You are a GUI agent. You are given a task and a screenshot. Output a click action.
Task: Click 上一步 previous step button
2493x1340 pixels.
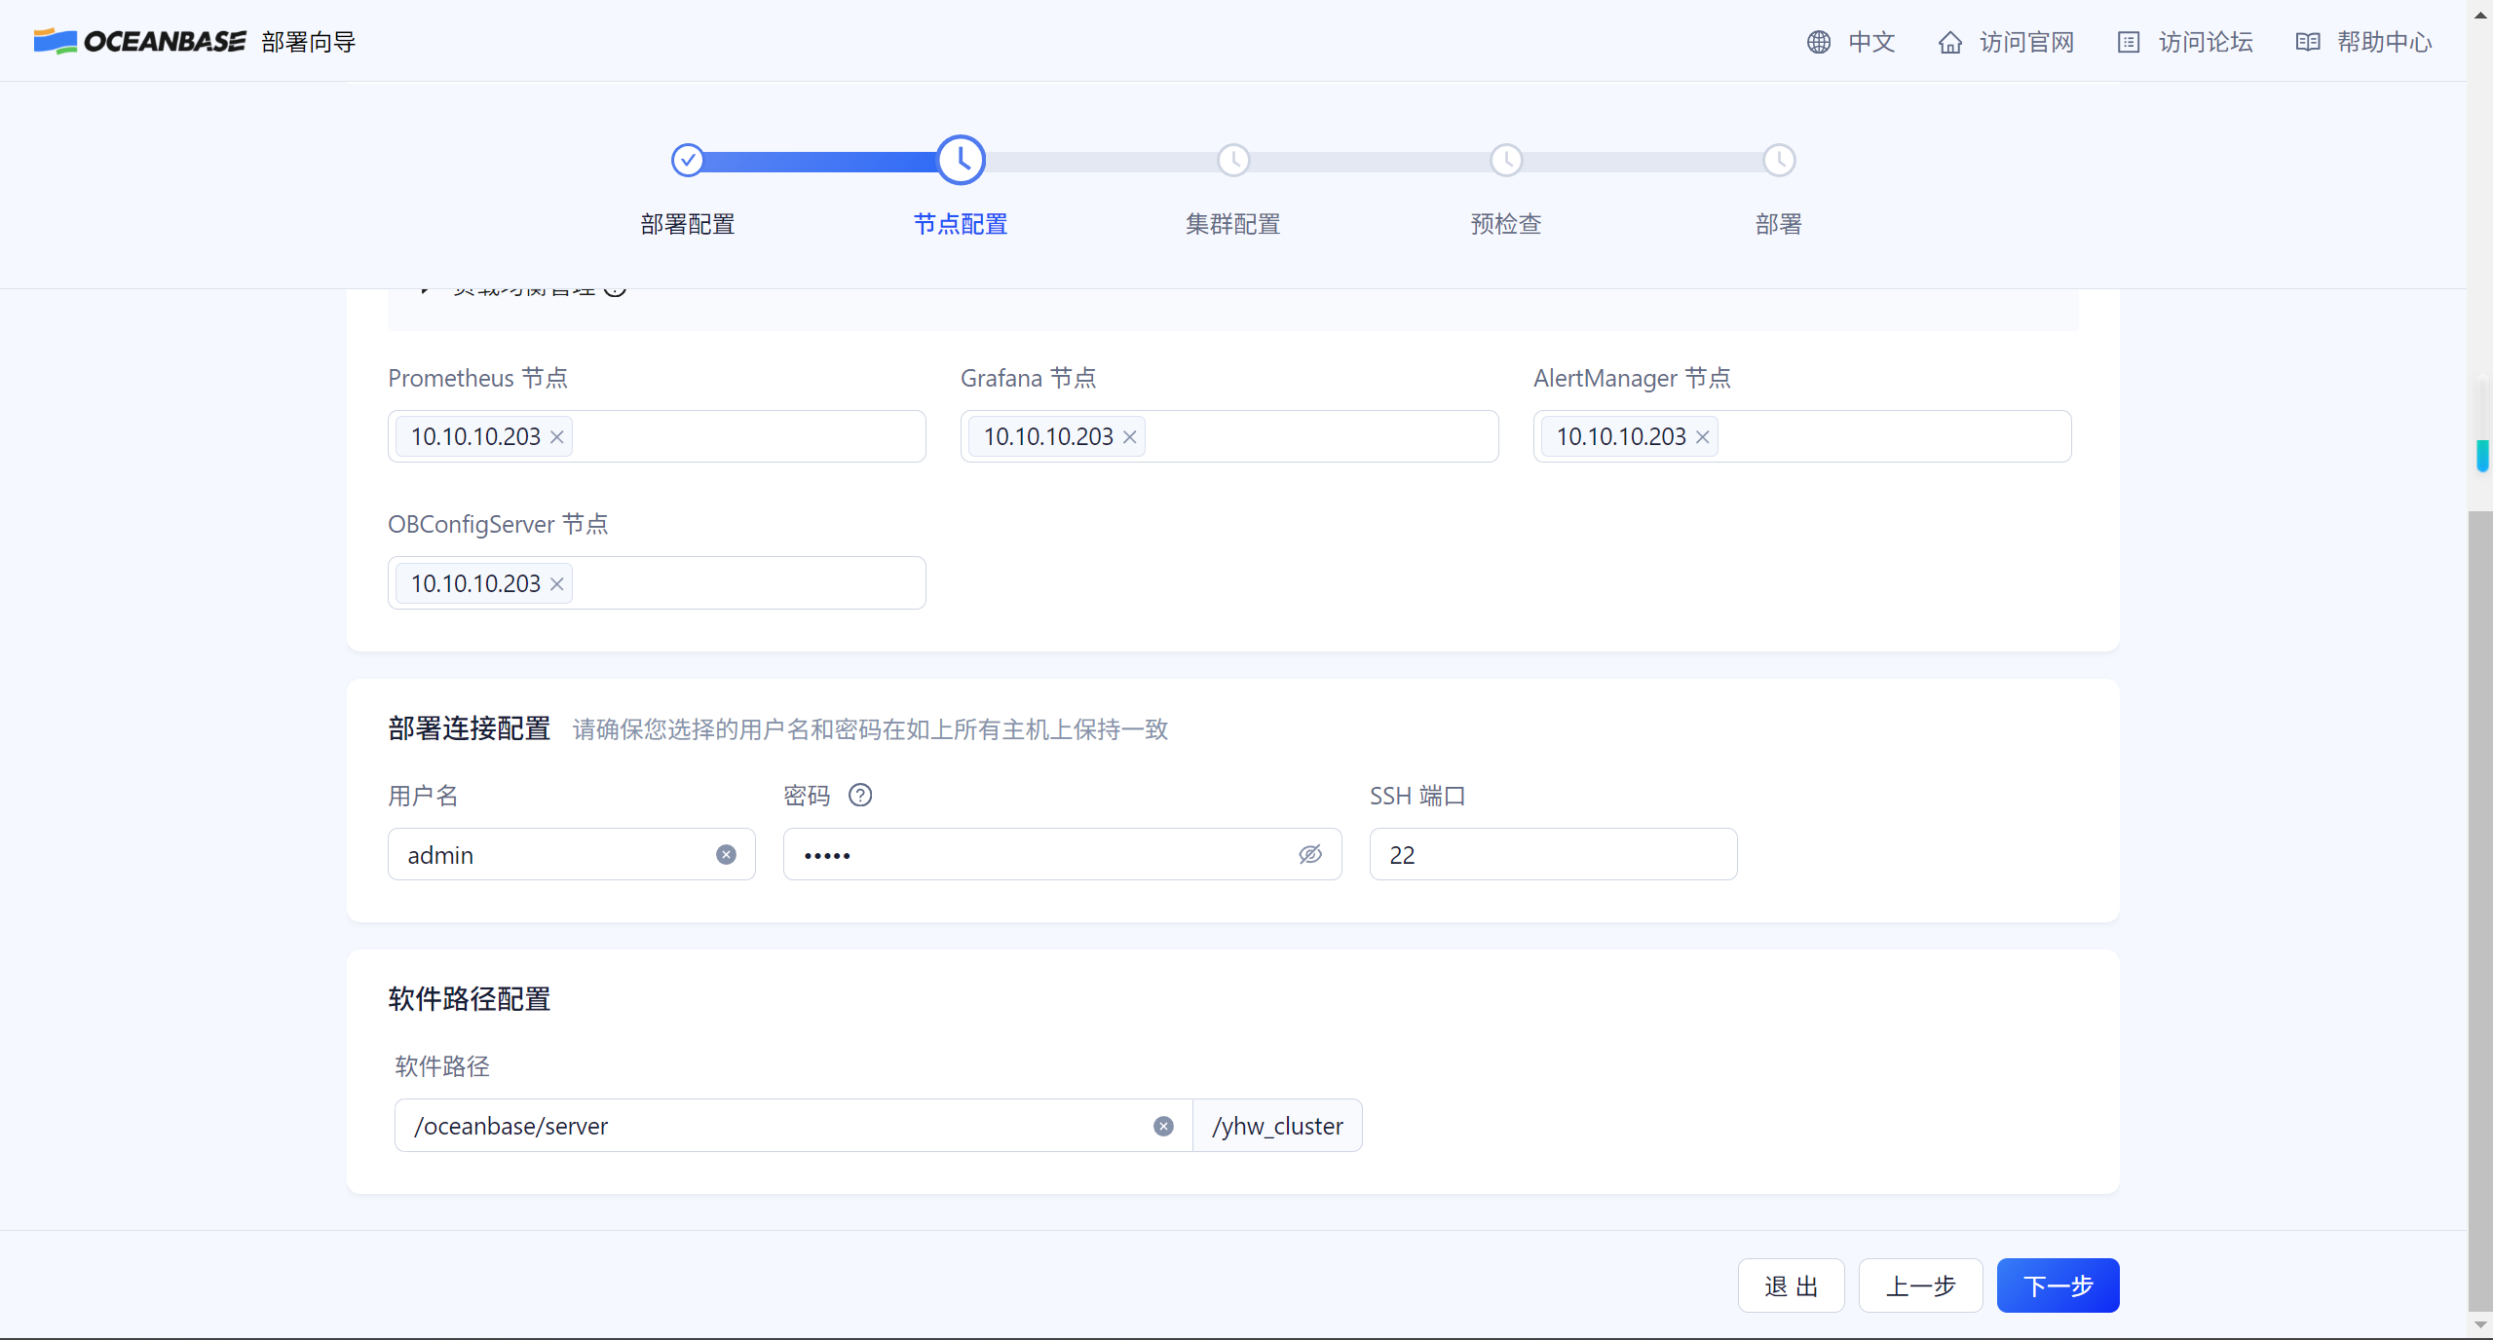(1920, 1285)
